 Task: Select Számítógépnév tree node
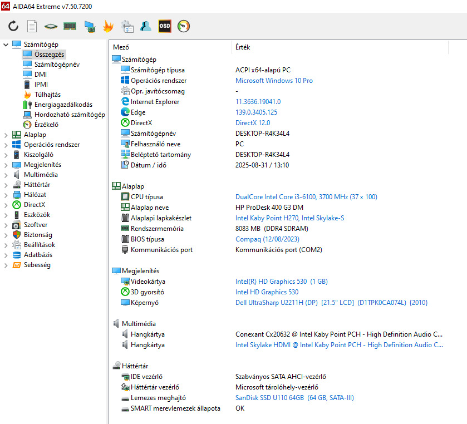coord(57,65)
